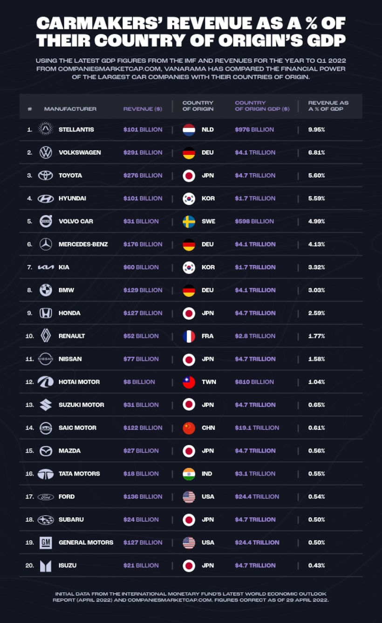Image resolution: width=382 pixels, height=623 pixels.
Task: Click the Stellantis logo icon
Action: click(46, 129)
